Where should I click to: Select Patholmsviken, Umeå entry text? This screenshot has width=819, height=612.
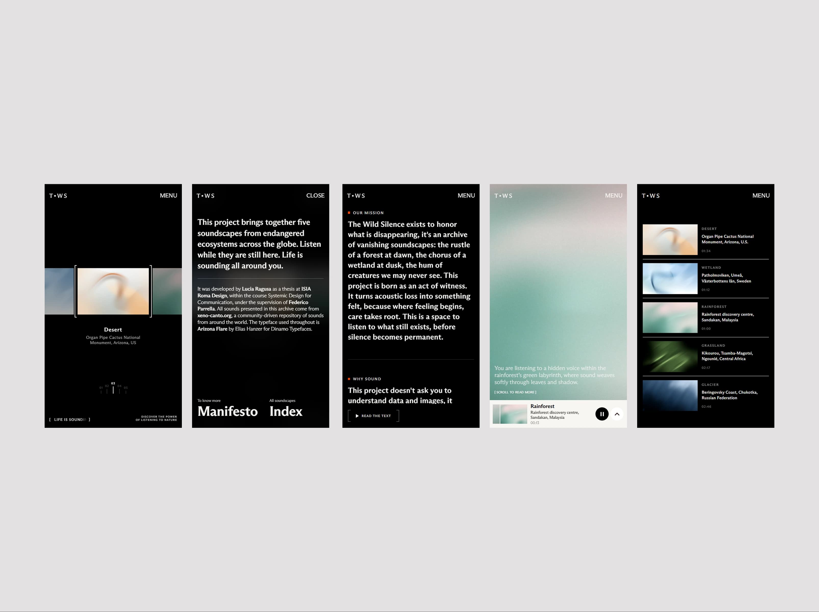[x=726, y=278]
